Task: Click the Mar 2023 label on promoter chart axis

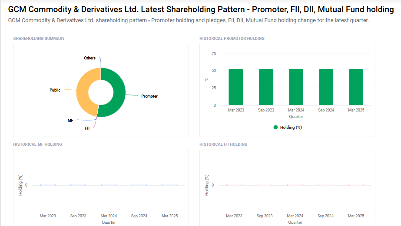Action: [236, 110]
